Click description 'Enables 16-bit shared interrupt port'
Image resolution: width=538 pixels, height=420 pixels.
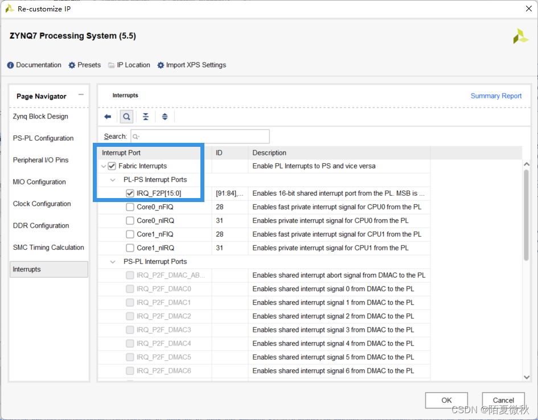coord(338,193)
